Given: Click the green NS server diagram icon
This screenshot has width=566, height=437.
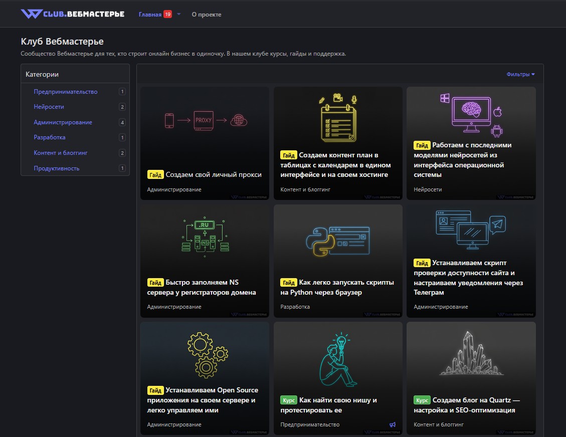Looking at the screenshot, I should pos(205,238).
